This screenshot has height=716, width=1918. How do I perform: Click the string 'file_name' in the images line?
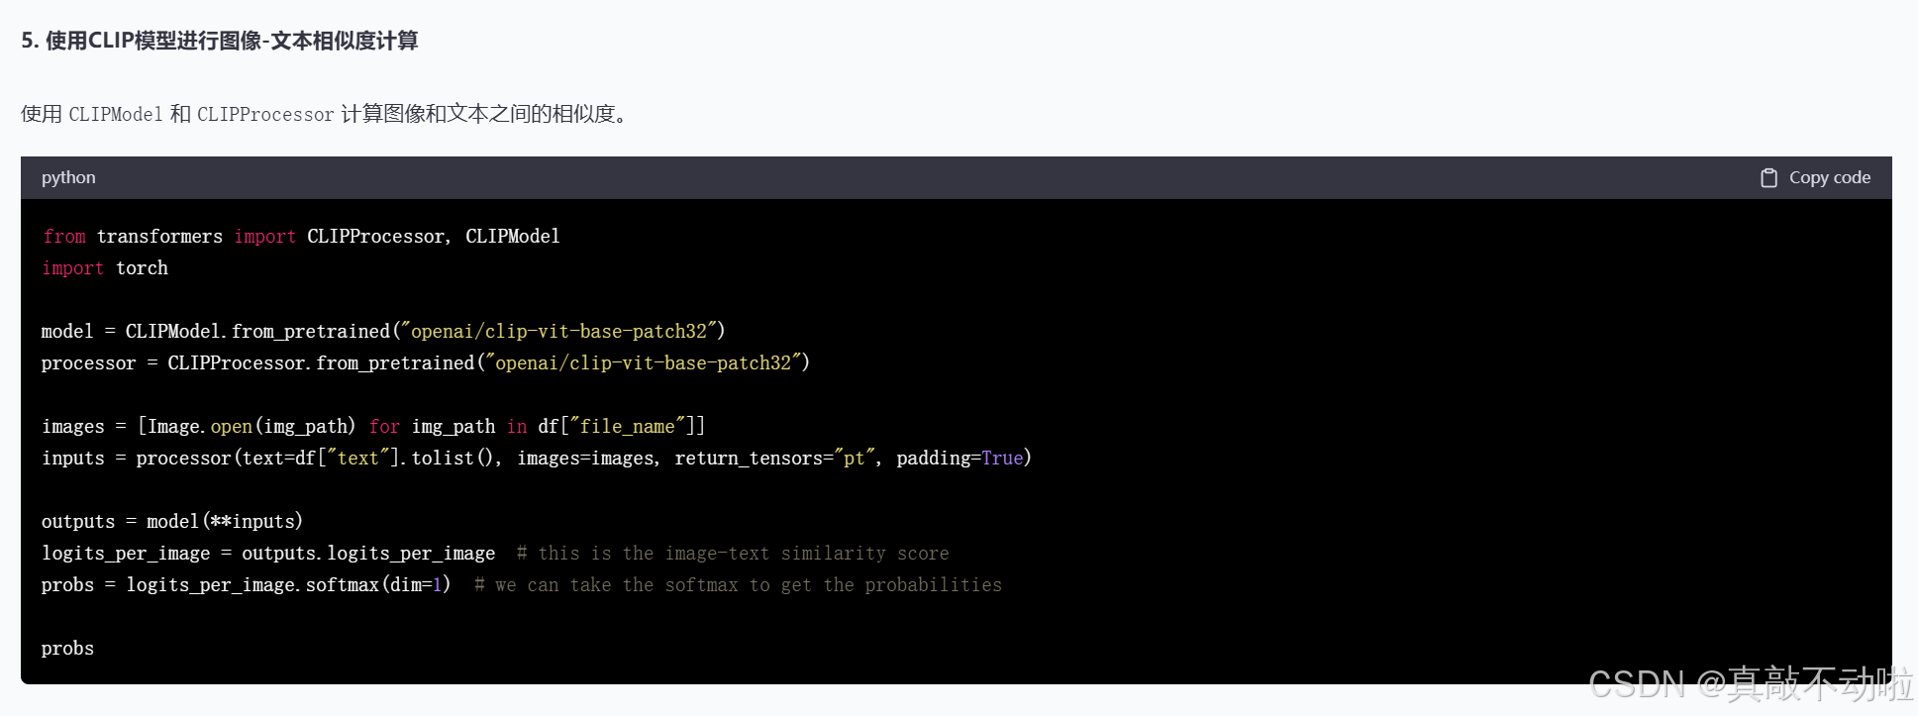(627, 426)
